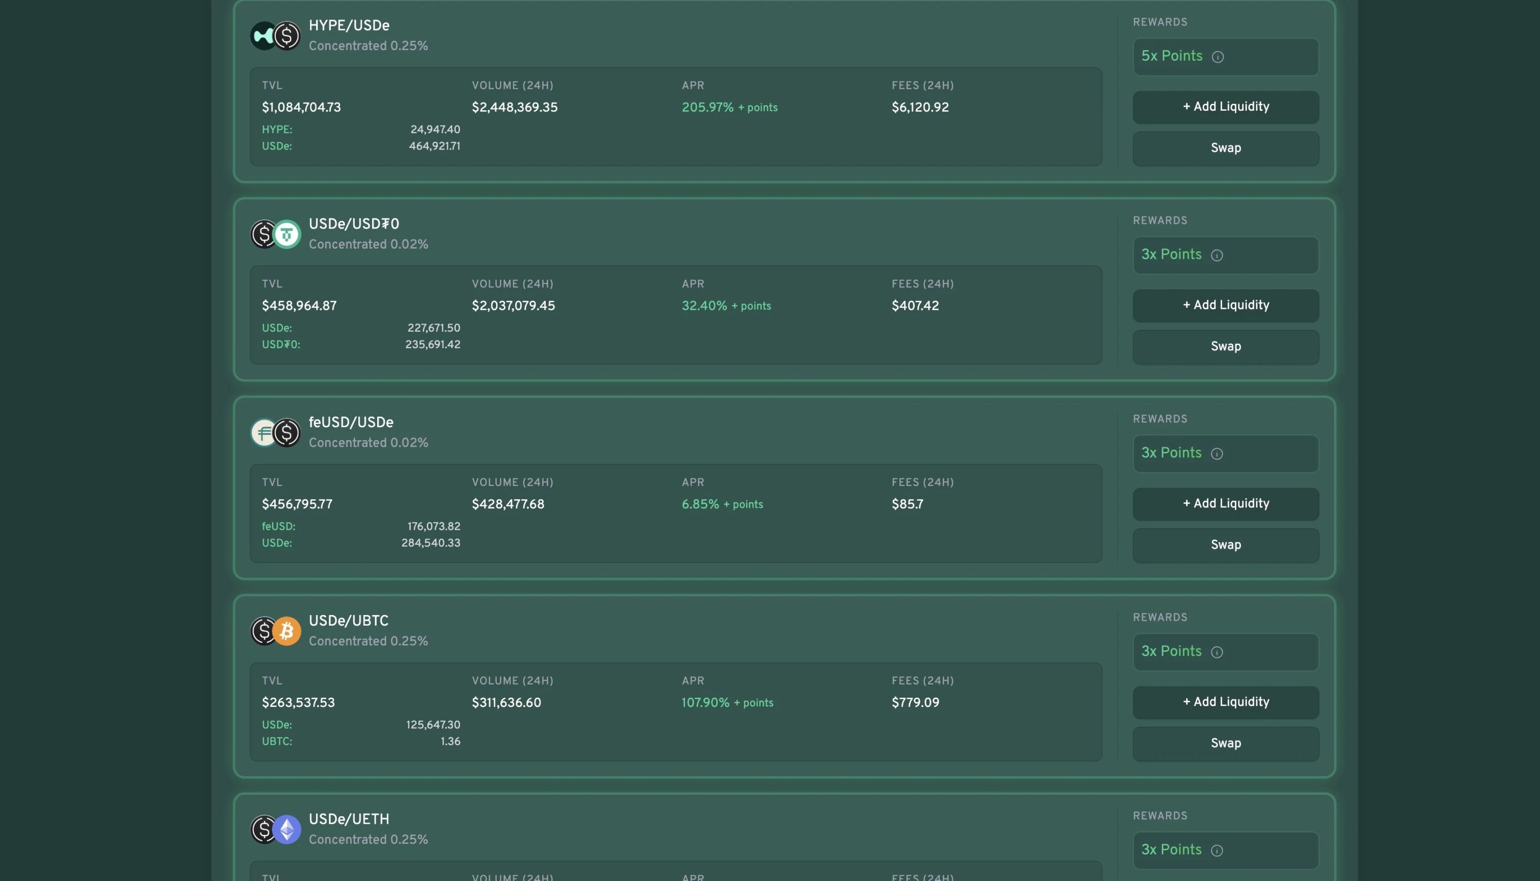The height and width of the screenshot is (881, 1540).
Task: Open the USDe/UETH pool title
Action: (x=349, y=820)
